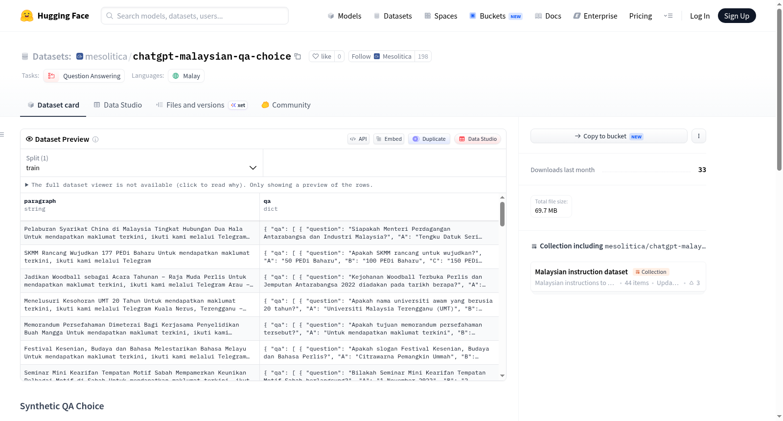Open the extra navigation menu icon beside Pricing
The height and width of the screenshot is (421, 783).
668,16
